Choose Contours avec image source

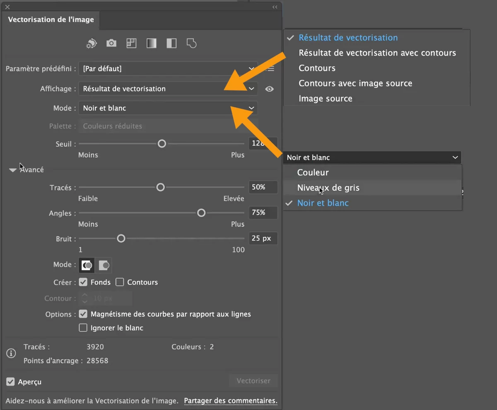pos(355,84)
